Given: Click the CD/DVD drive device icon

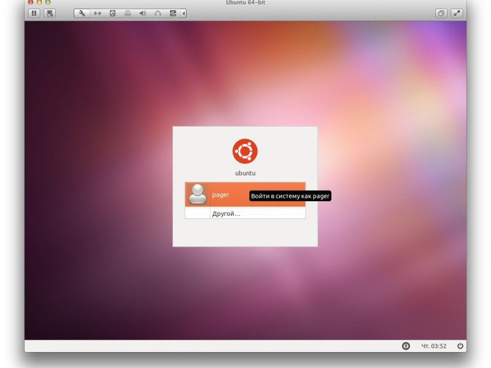Looking at the screenshot, I should coord(128,13).
